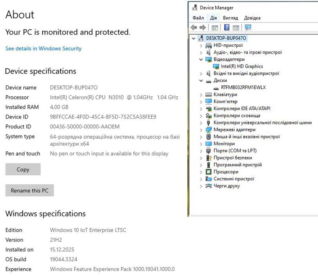The width and height of the screenshot is (318, 276).
Task: Expand the Програмний пристрій category
Action: coord(201,165)
